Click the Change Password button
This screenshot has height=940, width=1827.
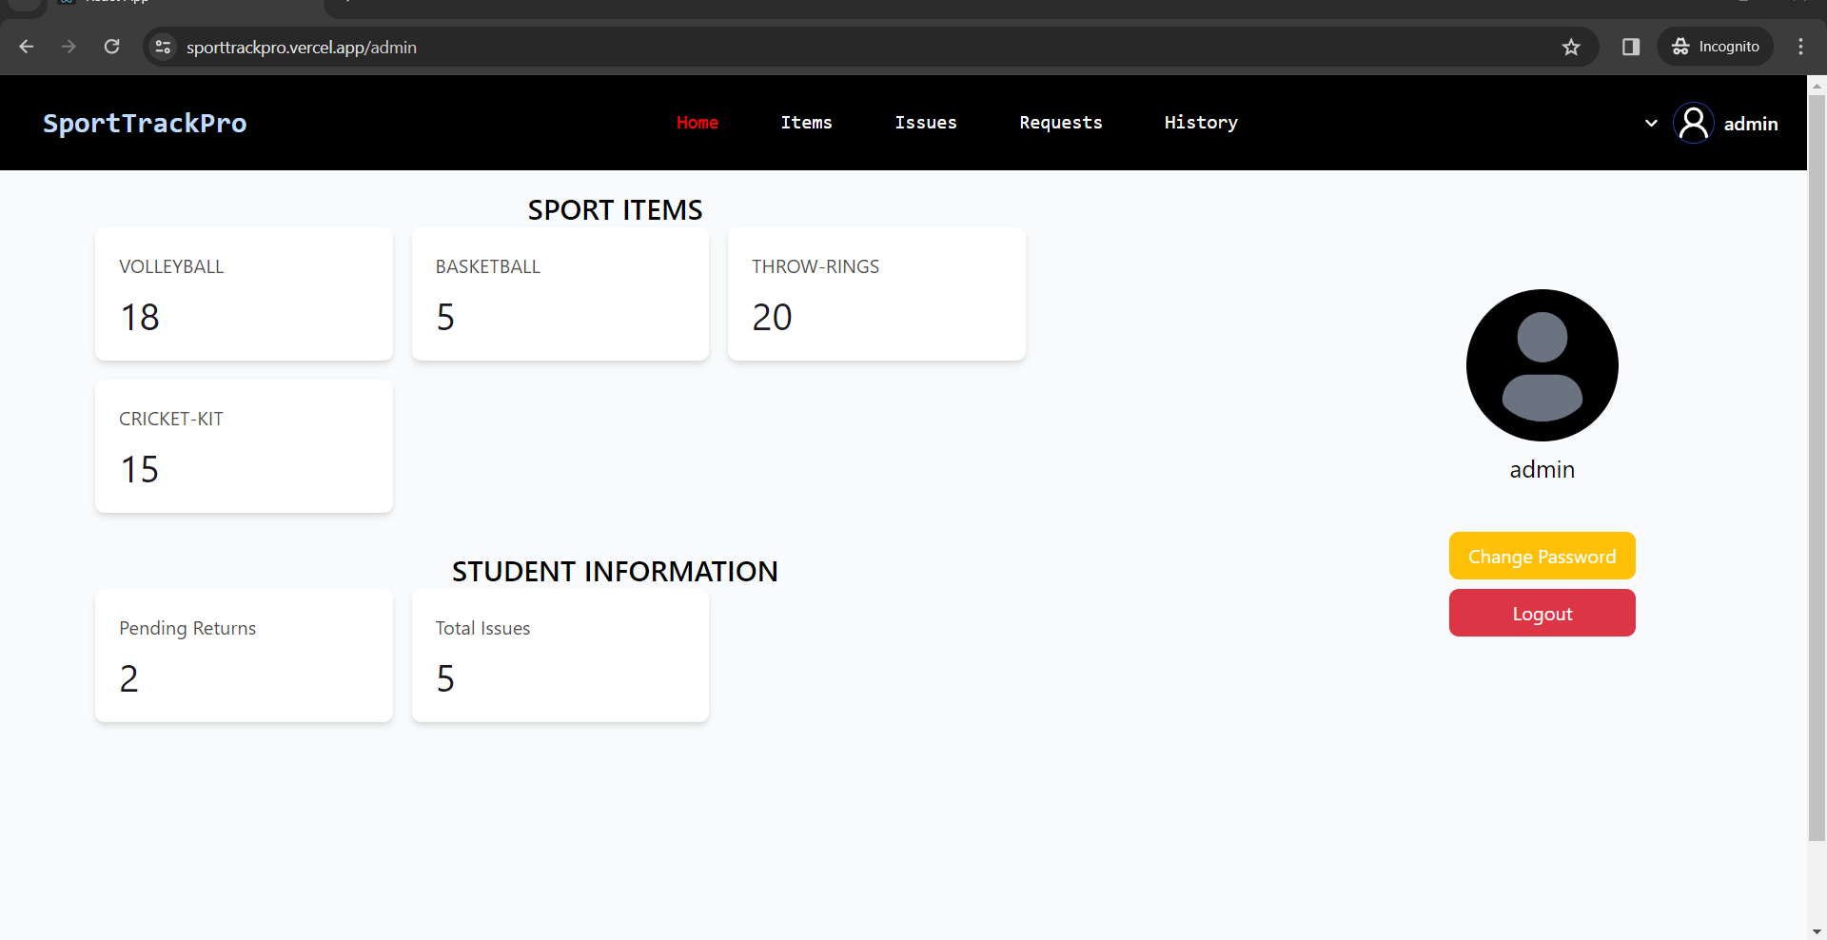coord(1542,556)
